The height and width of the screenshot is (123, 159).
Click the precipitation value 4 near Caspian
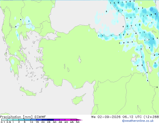153,39
